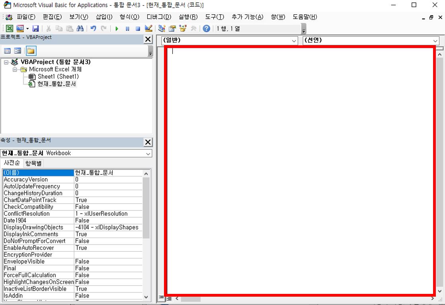This screenshot has width=445, height=305.
Task: Click the Insert UserForm toolbar icon
Action: (20, 28)
